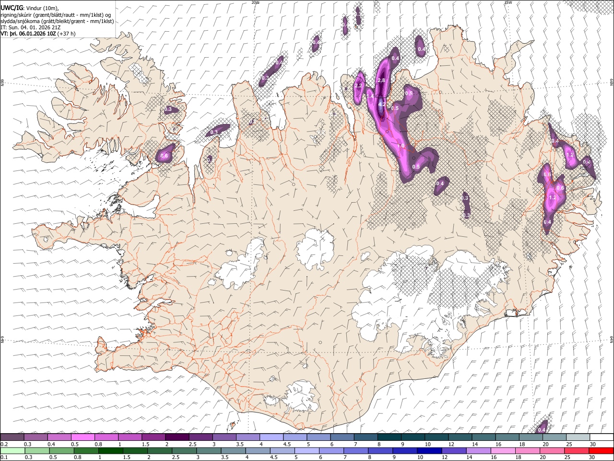The image size is (614, 461).
Task: Click the 2.8 snowfall value label
Action: click(382, 80)
